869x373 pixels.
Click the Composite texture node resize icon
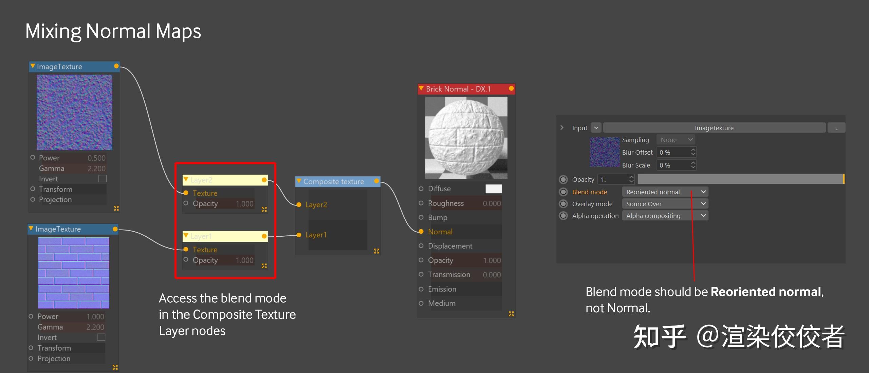point(376,251)
